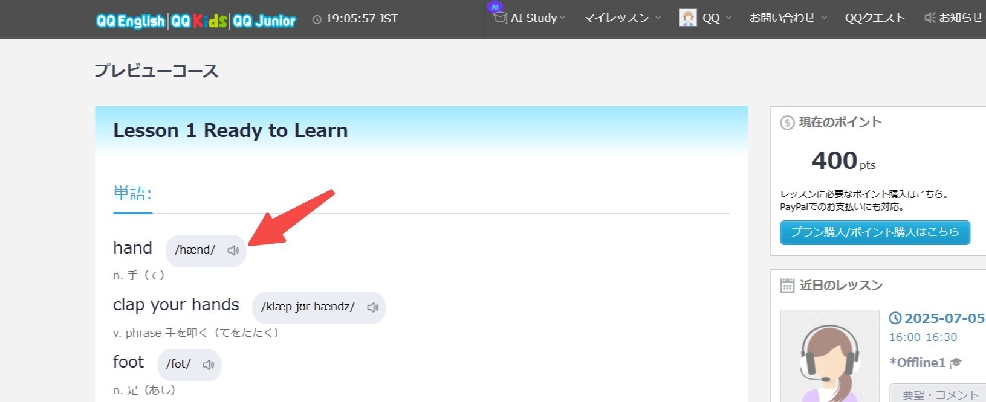Click the QQ English logo
Viewport: 986px width, 402px height.
click(x=130, y=21)
